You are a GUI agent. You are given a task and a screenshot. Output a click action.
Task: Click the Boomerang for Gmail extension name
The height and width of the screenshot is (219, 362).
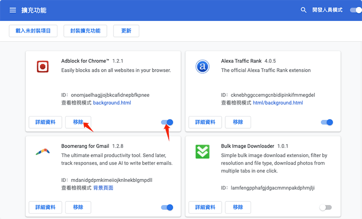coord(85,146)
